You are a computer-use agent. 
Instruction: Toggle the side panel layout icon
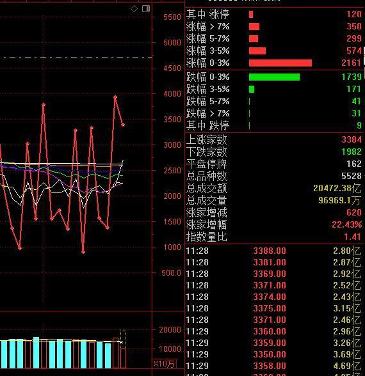(146, 9)
